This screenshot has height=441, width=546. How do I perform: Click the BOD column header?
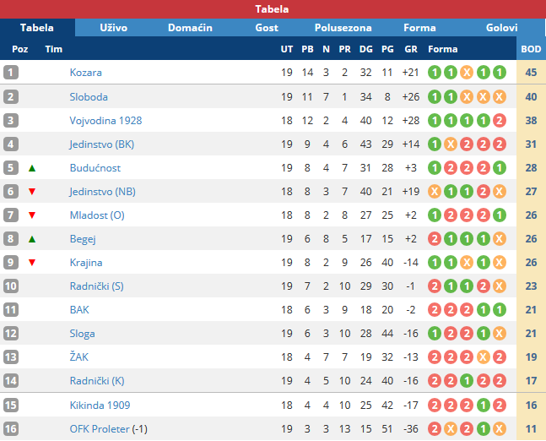click(531, 49)
